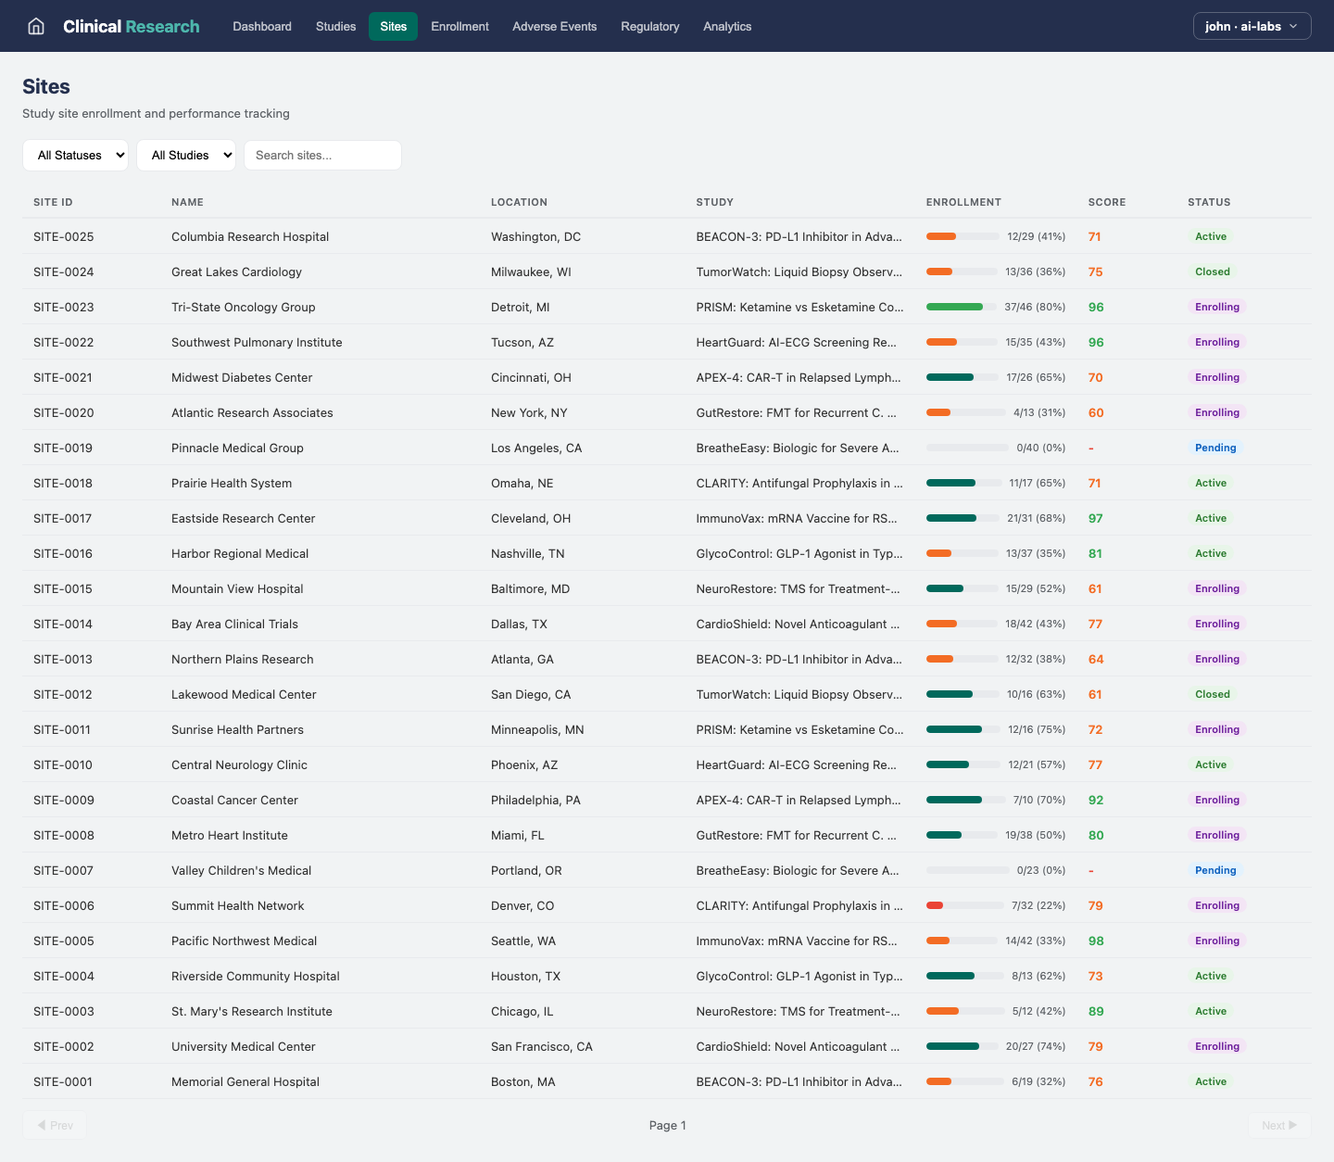The height and width of the screenshot is (1162, 1334).
Task: Click the Search sites input field
Action: (322, 155)
